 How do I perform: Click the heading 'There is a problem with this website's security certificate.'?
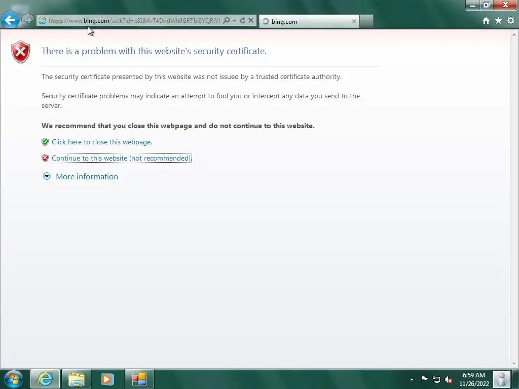[154, 51]
